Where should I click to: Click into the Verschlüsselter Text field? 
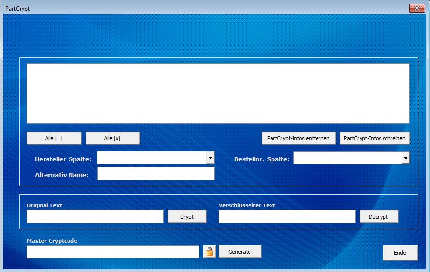click(x=287, y=217)
